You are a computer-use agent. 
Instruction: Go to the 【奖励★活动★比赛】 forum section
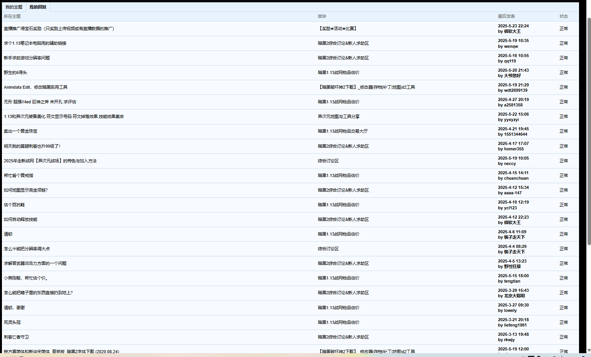coord(338,29)
